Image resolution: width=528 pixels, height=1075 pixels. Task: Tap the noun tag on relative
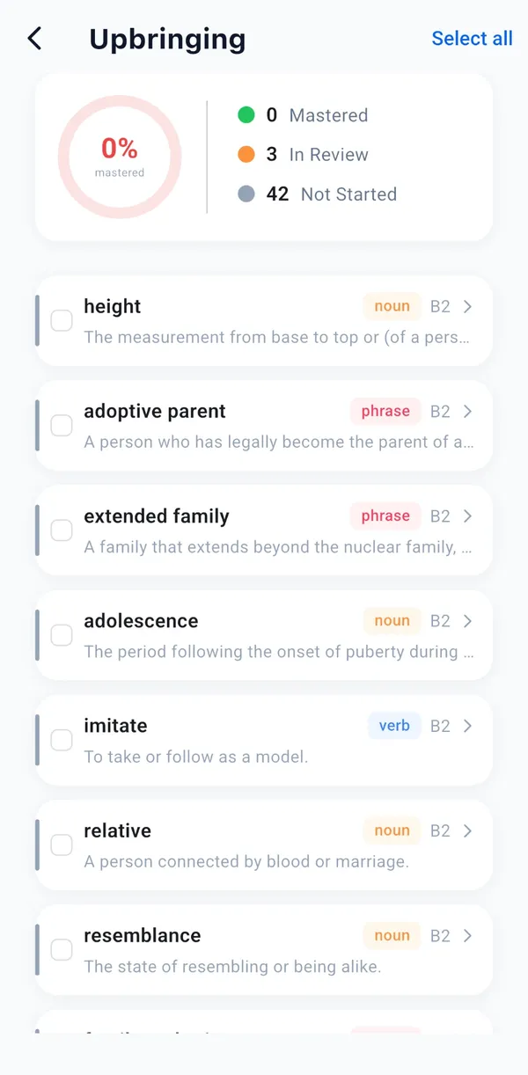pos(392,830)
